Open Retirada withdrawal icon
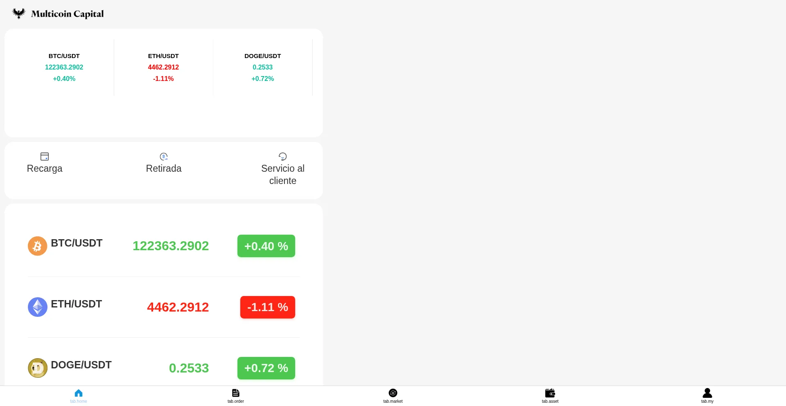Screen dimensions: 786x406 [164, 157]
